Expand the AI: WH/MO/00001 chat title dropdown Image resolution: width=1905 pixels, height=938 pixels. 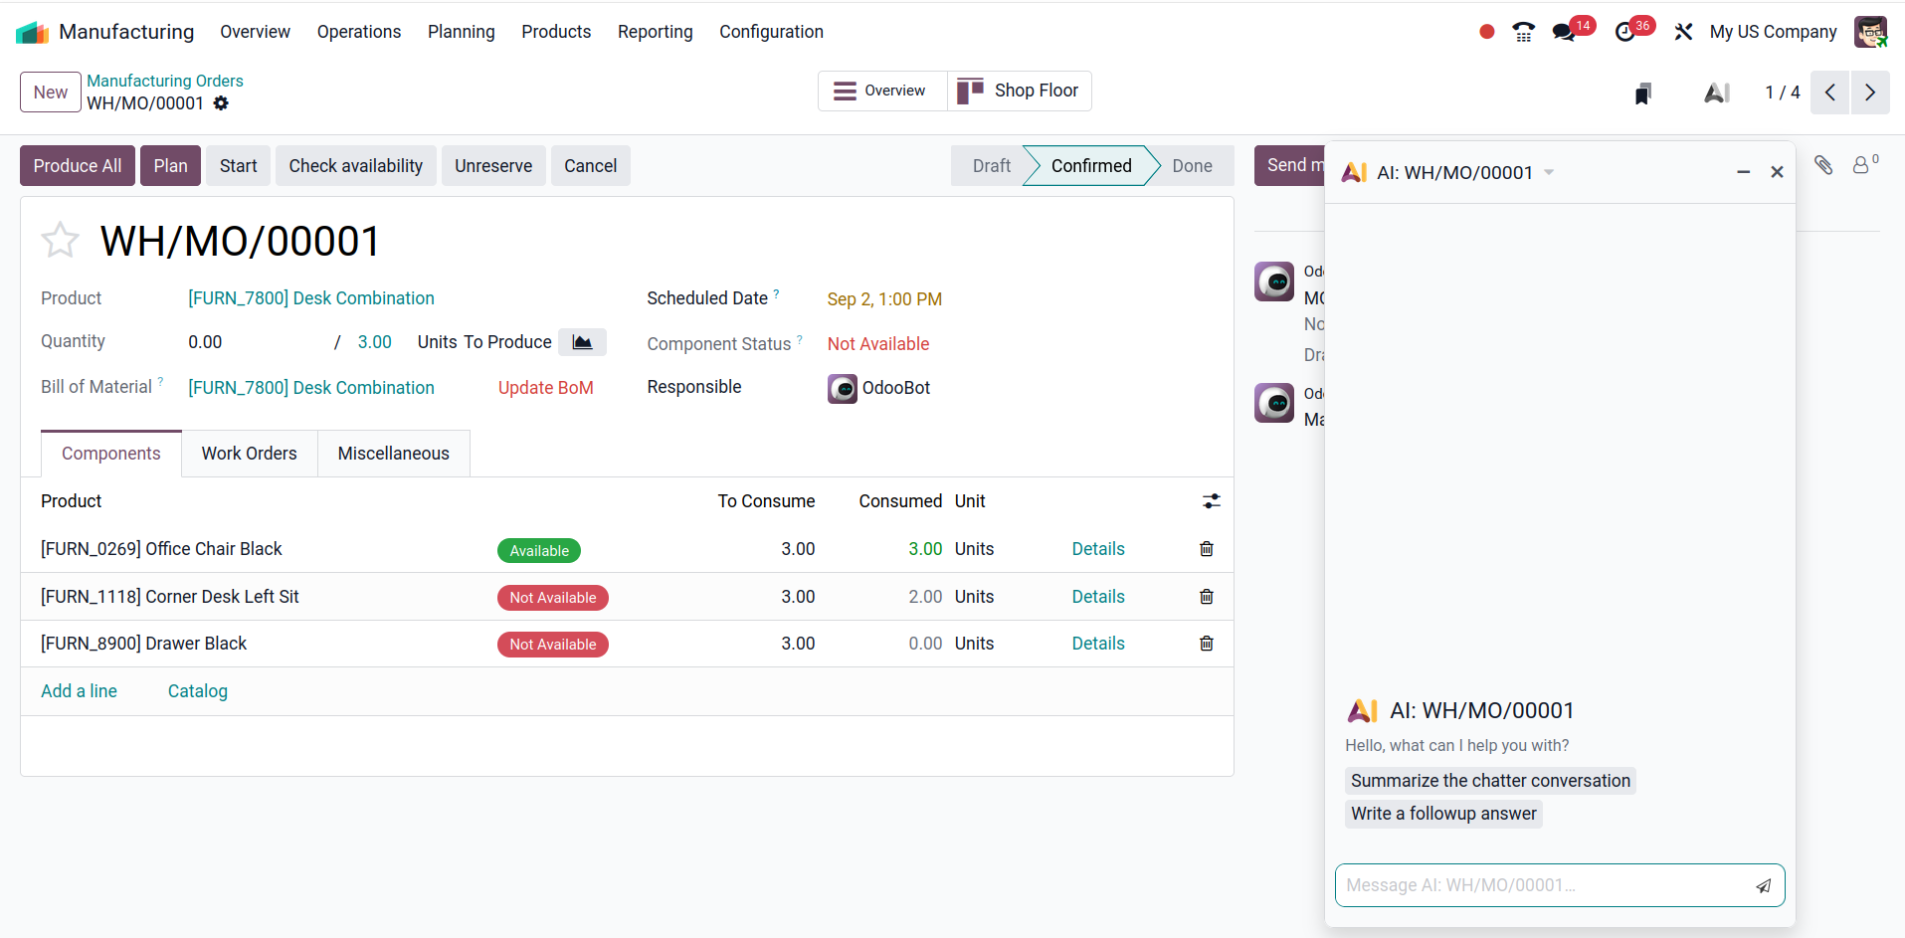click(1549, 173)
